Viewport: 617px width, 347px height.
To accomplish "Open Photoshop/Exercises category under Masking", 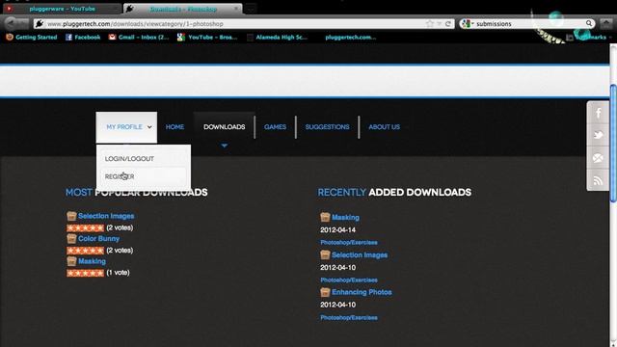I will pyautogui.click(x=349, y=242).
